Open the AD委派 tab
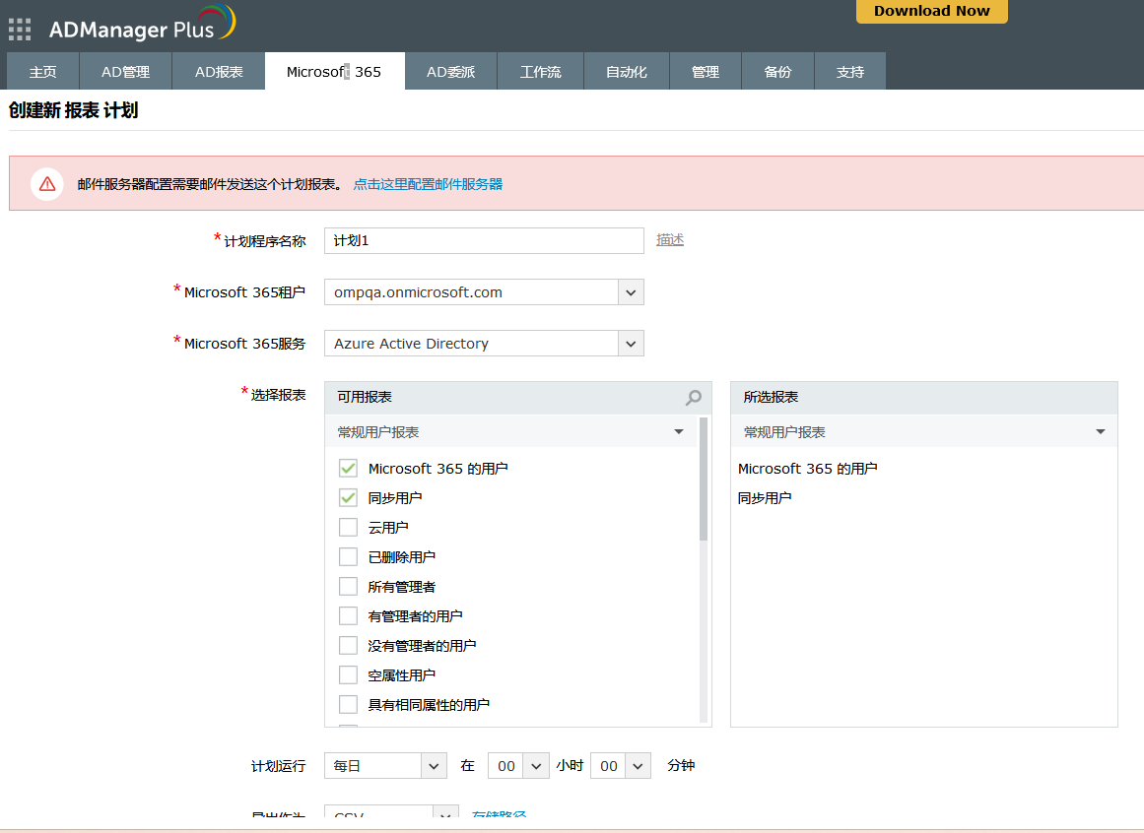The width and height of the screenshot is (1144, 833). click(451, 72)
